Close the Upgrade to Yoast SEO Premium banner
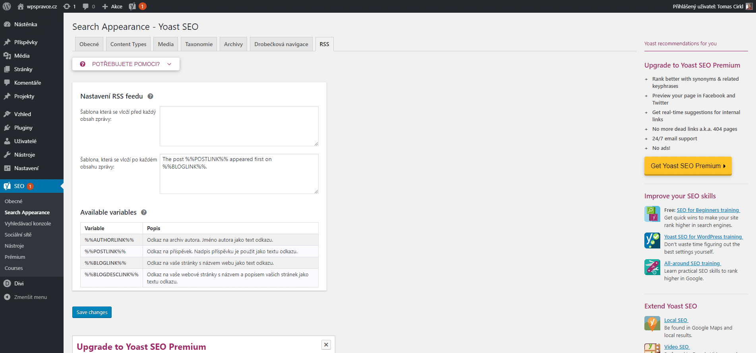 tap(326, 345)
